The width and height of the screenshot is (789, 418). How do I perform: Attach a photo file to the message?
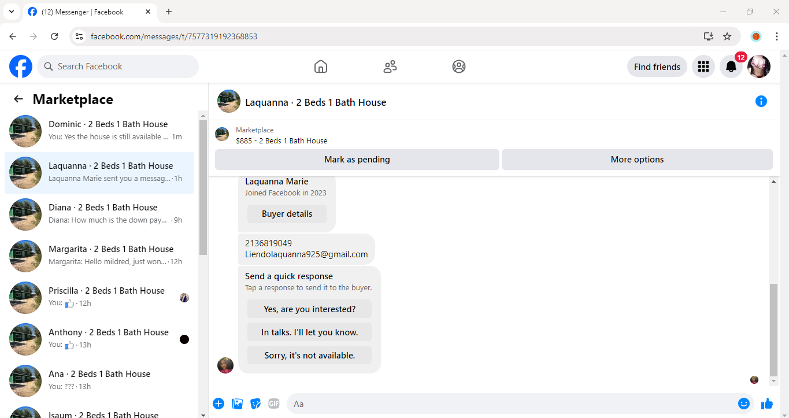tap(237, 404)
